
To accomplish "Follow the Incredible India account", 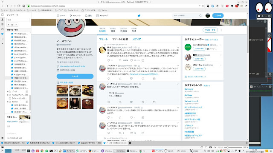I will (x=199, y=49).
